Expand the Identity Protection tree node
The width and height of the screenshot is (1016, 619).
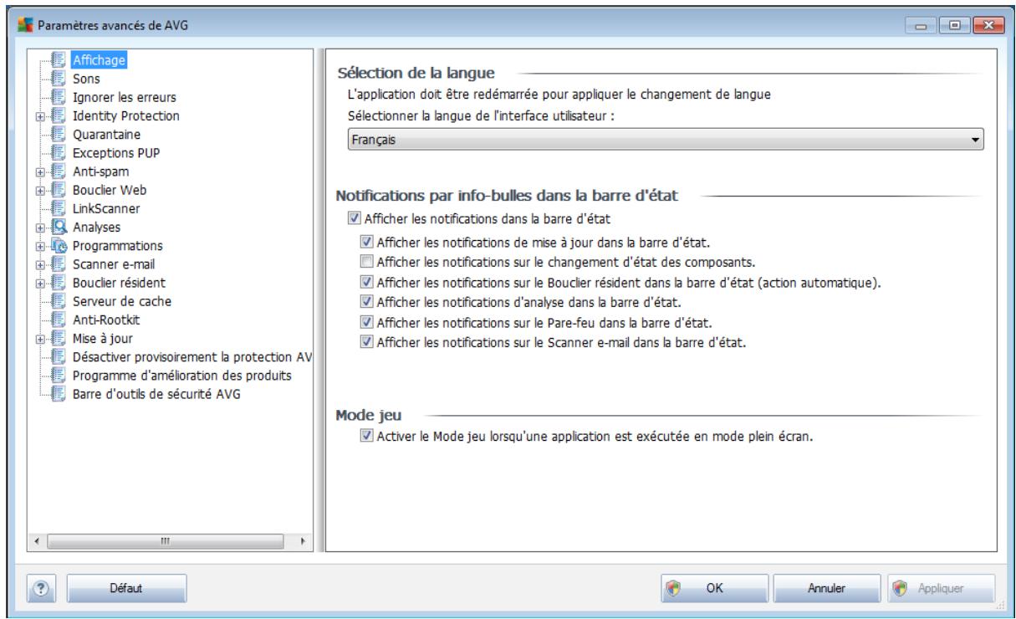(40, 115)
